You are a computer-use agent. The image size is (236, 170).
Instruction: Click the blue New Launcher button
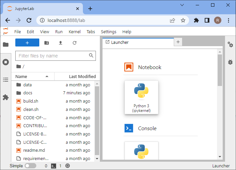click(27, 43)
